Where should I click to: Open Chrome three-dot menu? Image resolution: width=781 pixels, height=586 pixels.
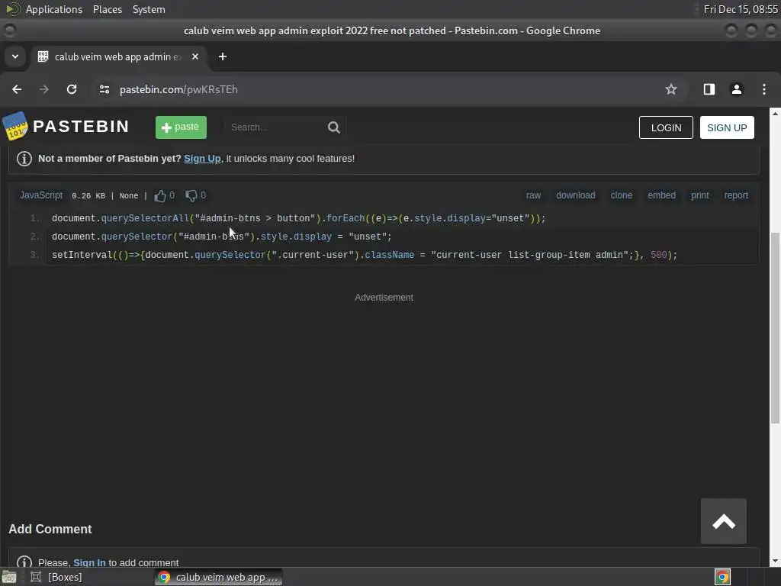pos(764,89)
